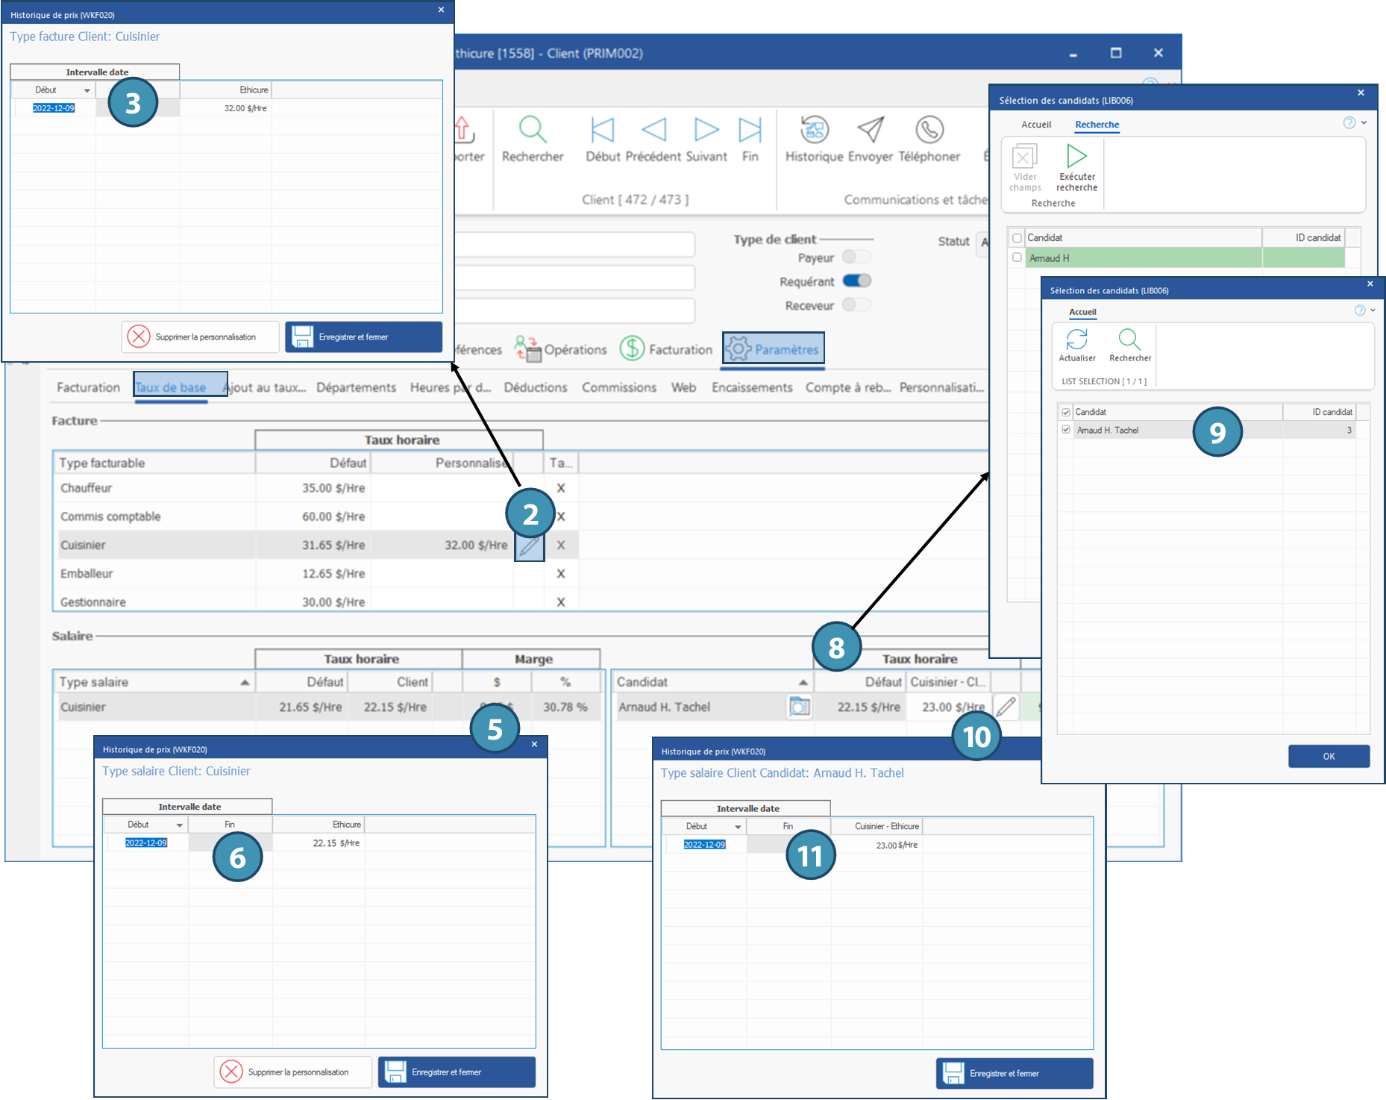The width and height of the screenshot is (1386, 1100).
Task: Click the Téléphoner phone icon
Action: coord(929,130)
